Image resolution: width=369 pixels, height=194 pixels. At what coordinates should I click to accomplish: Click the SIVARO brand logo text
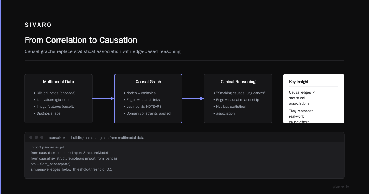38,25
